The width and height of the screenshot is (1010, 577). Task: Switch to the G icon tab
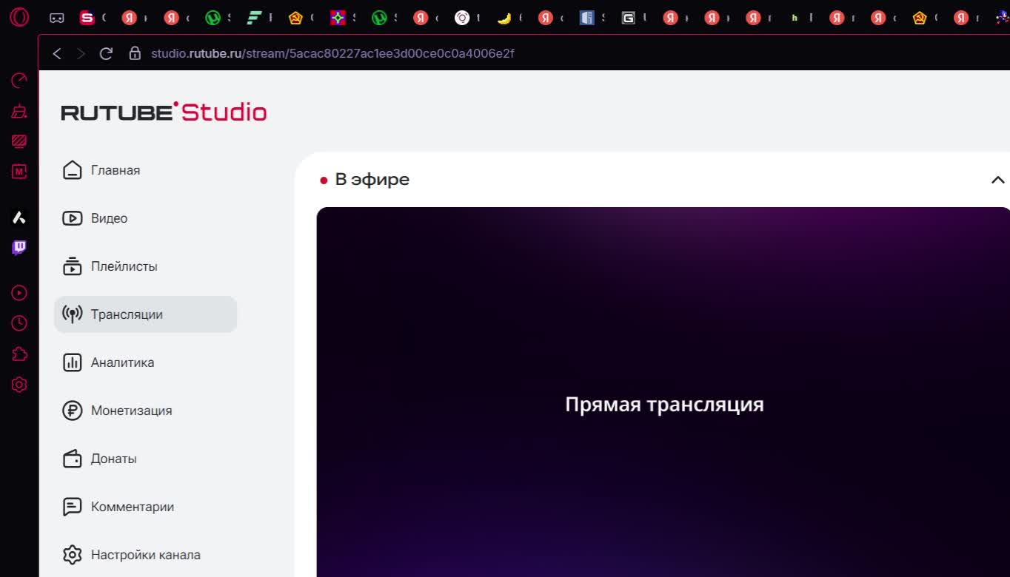click(629, 18)
